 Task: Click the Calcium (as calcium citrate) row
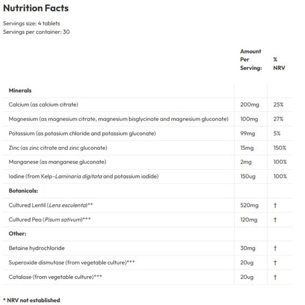click(x=148, y=105)
